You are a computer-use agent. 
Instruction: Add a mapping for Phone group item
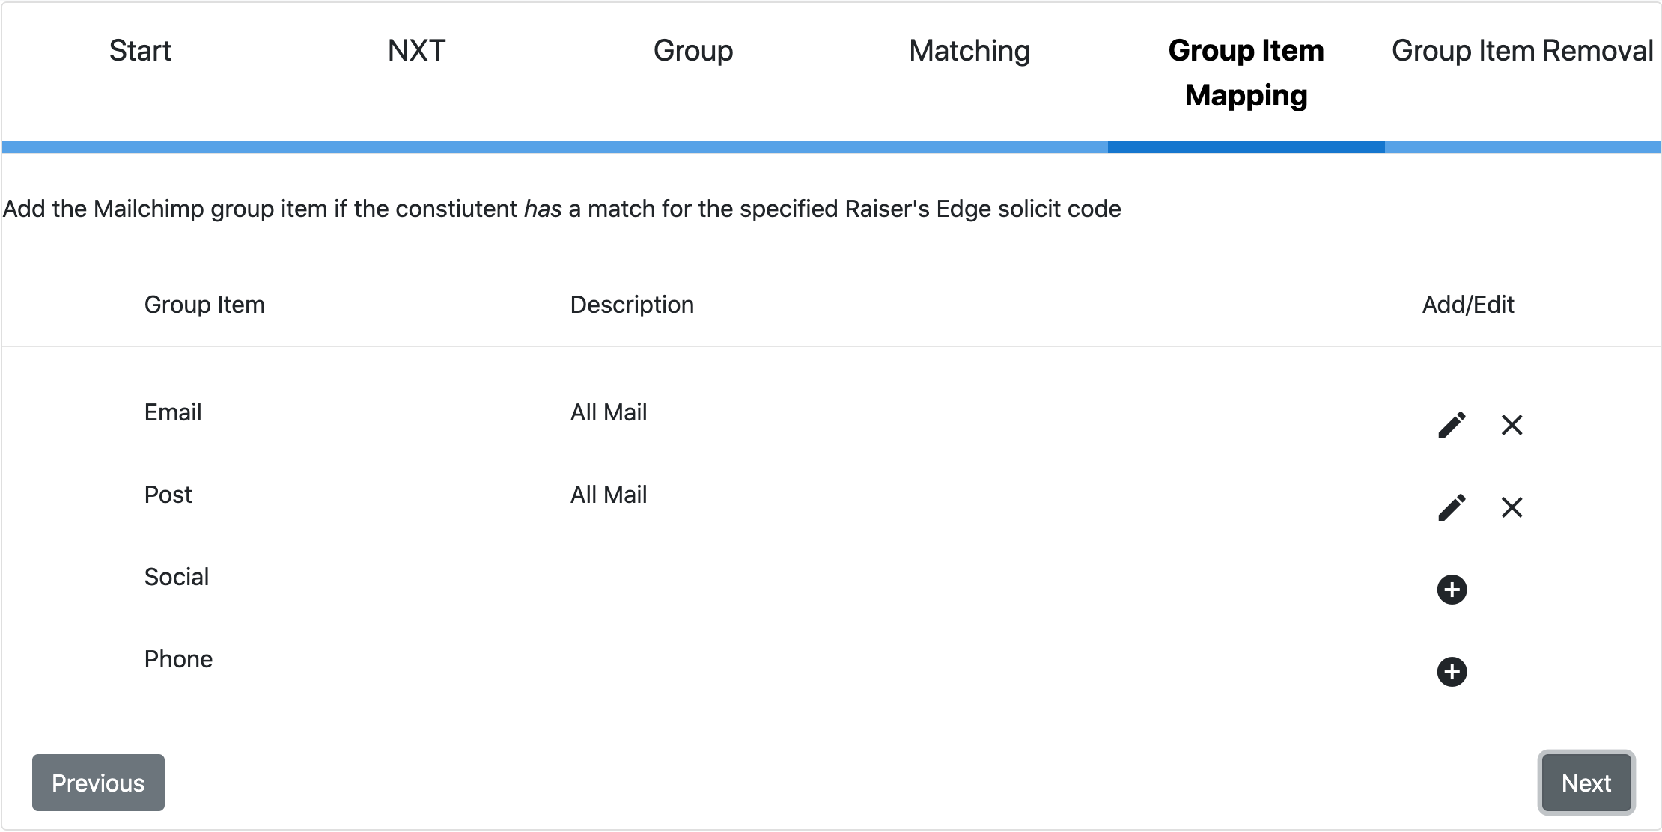[x=1452, y=672]
